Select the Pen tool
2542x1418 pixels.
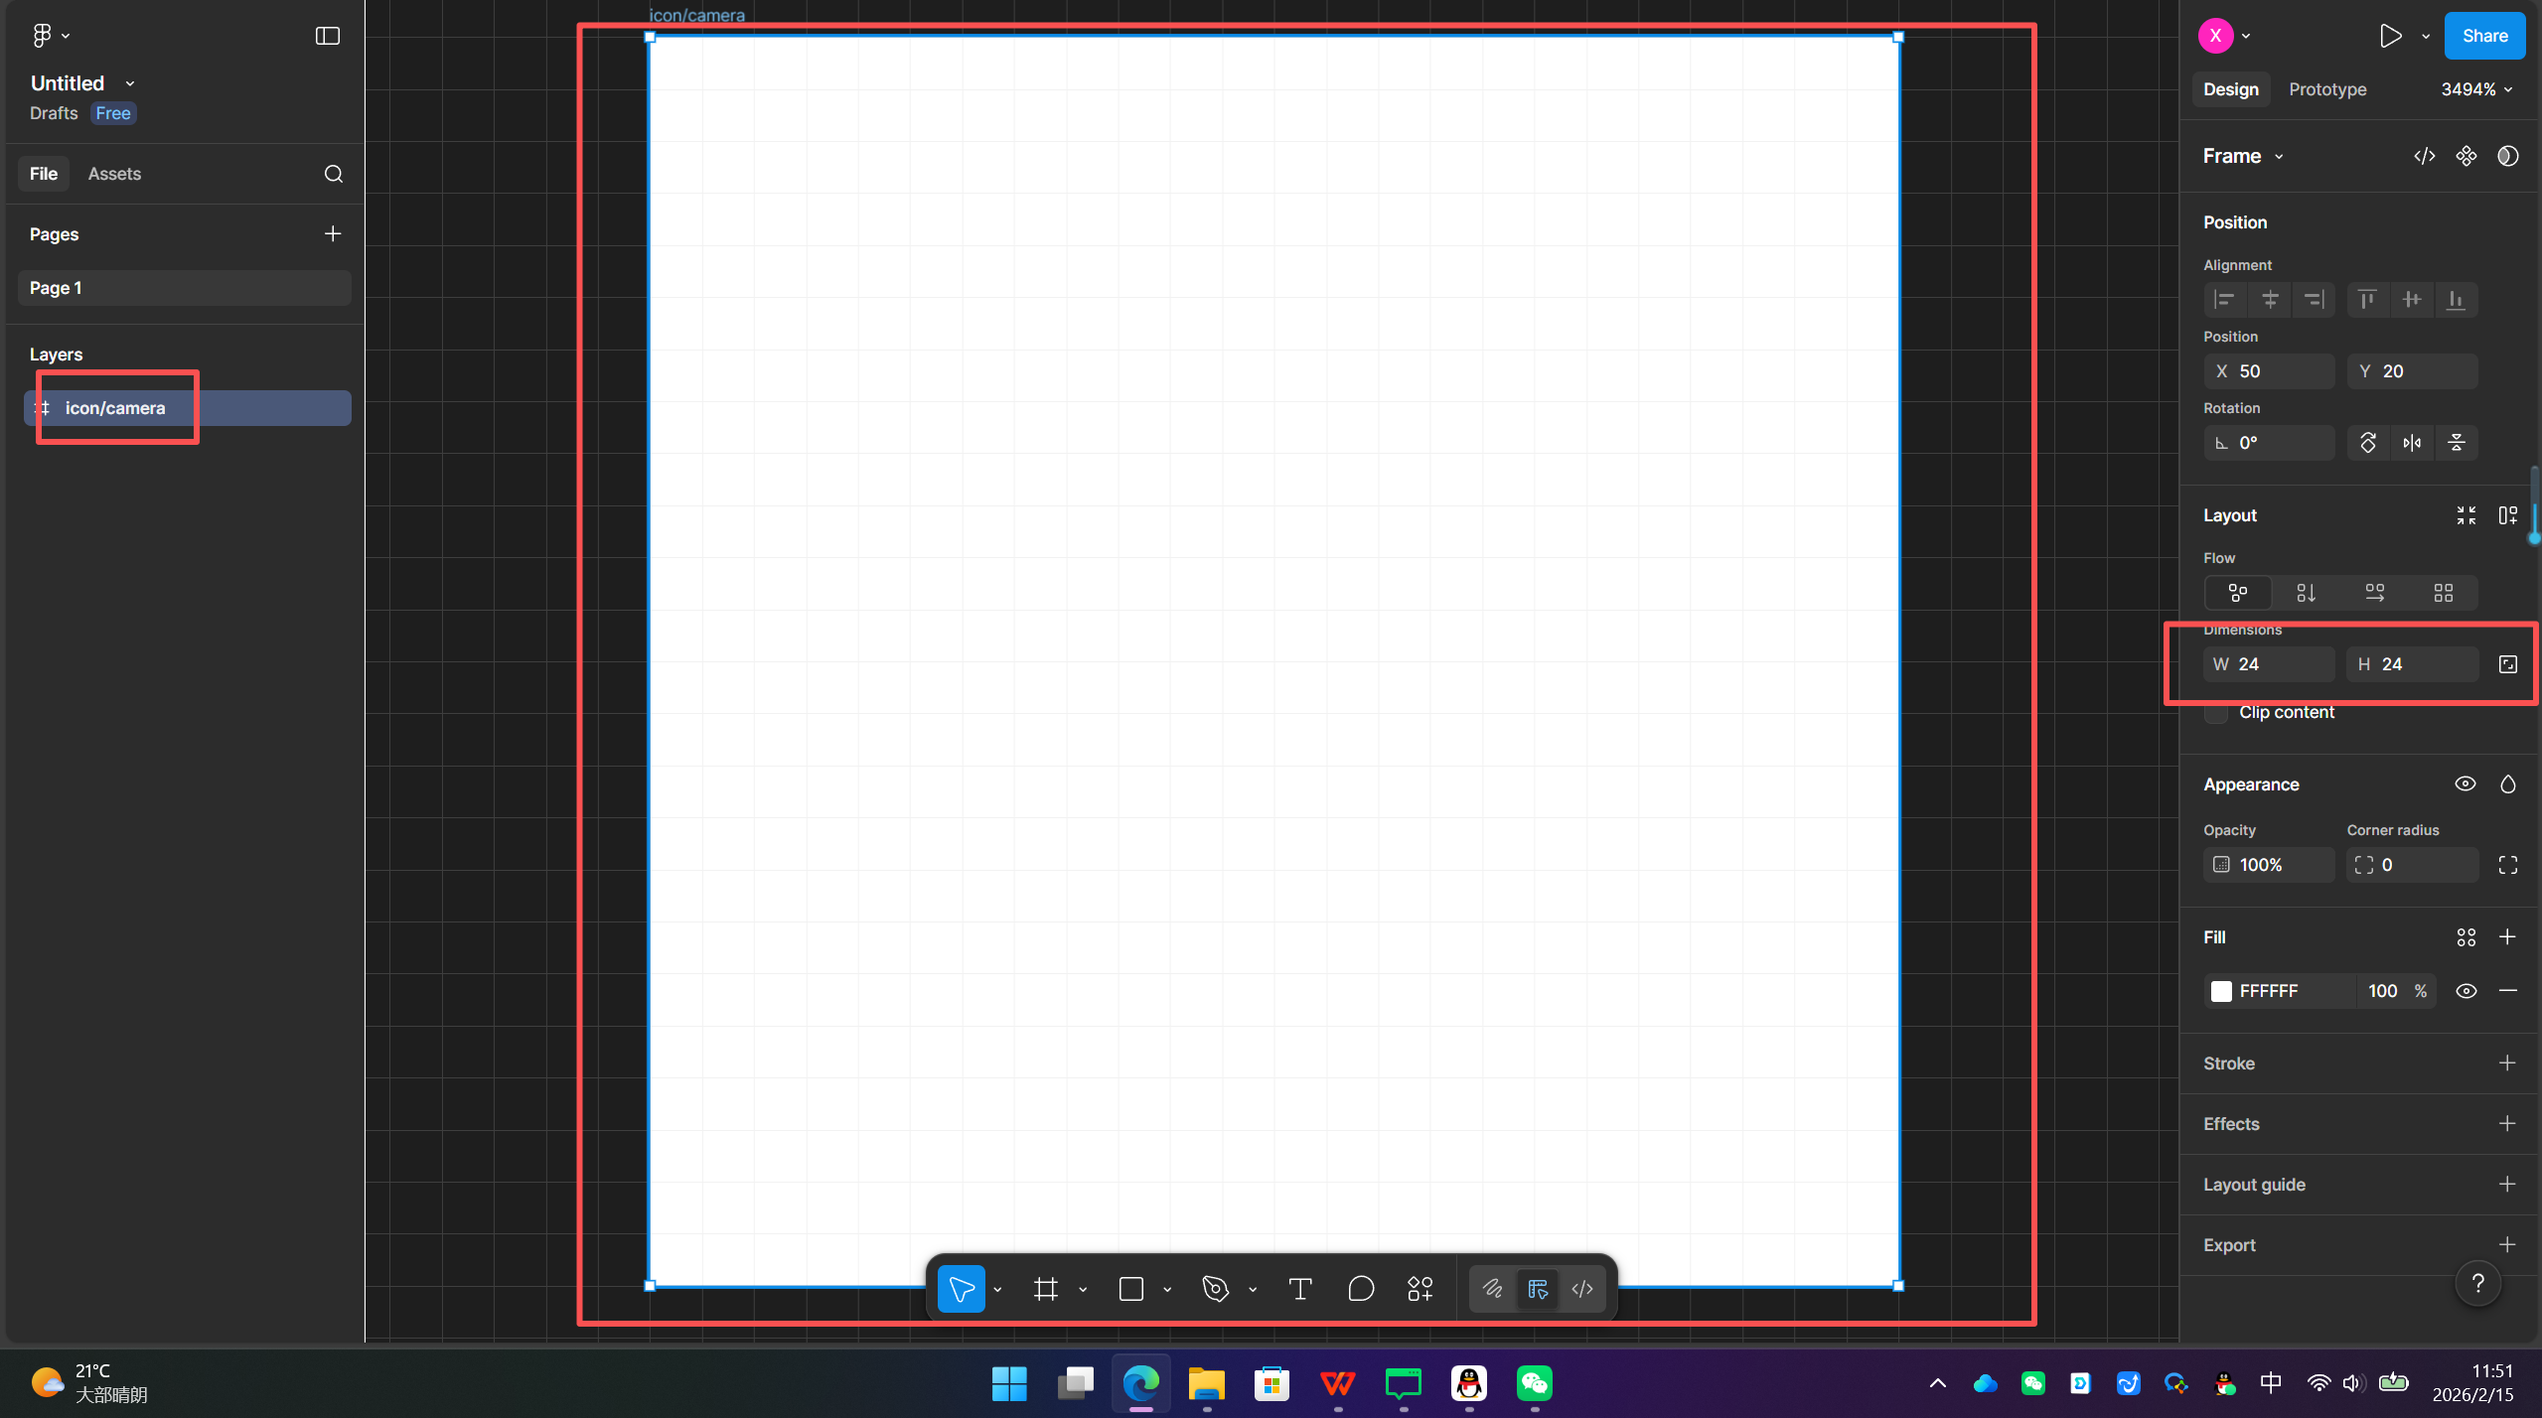point(1215,1289)
